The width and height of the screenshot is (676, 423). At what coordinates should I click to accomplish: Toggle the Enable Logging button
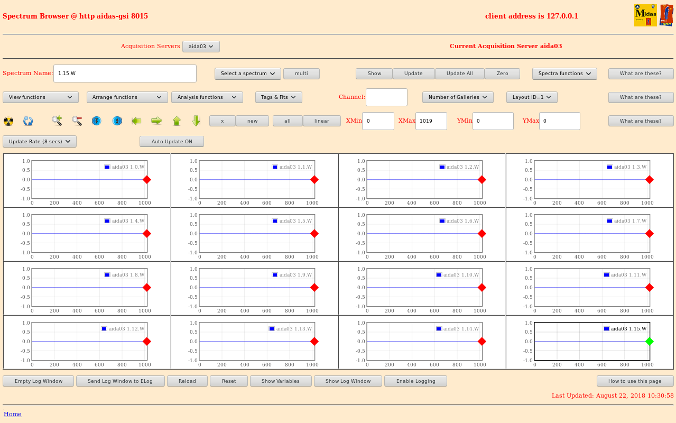click(415, 381)
